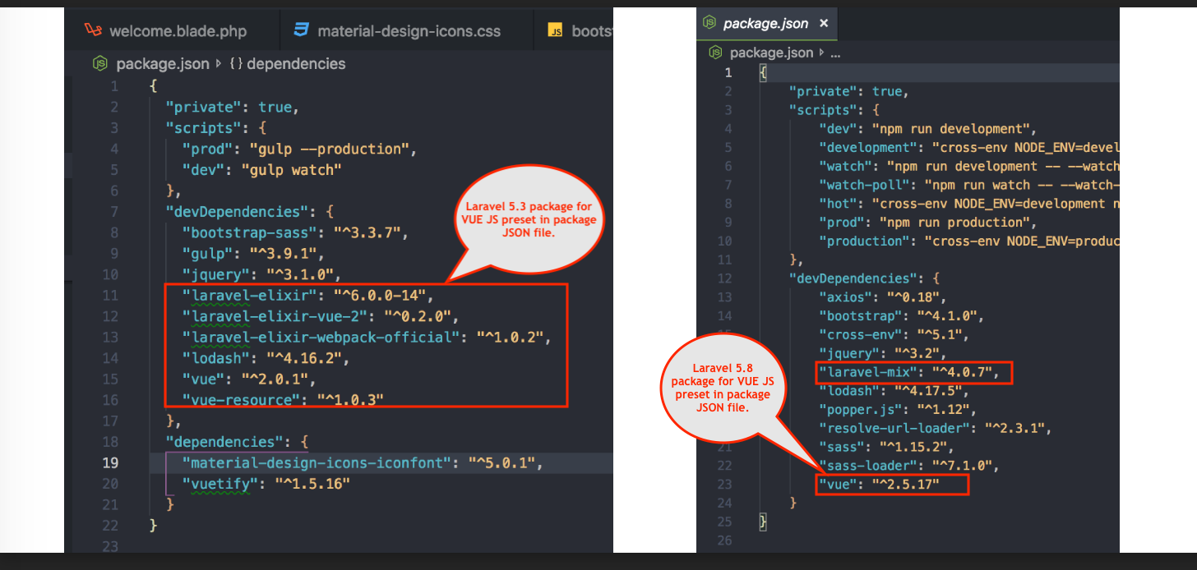Click the JS icon on the cut-off bootstrap tab
Viewport: 1197px width, 570px height.
click(x=557, y=31)
